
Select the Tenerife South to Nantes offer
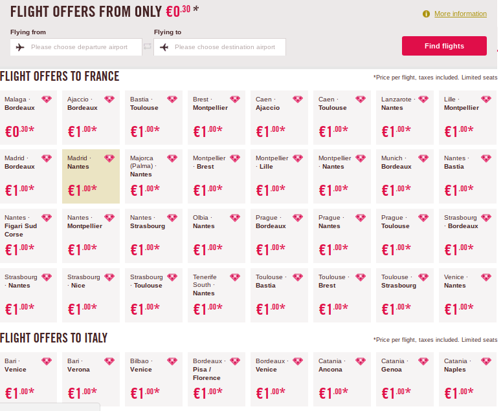(x=216, y=295)
